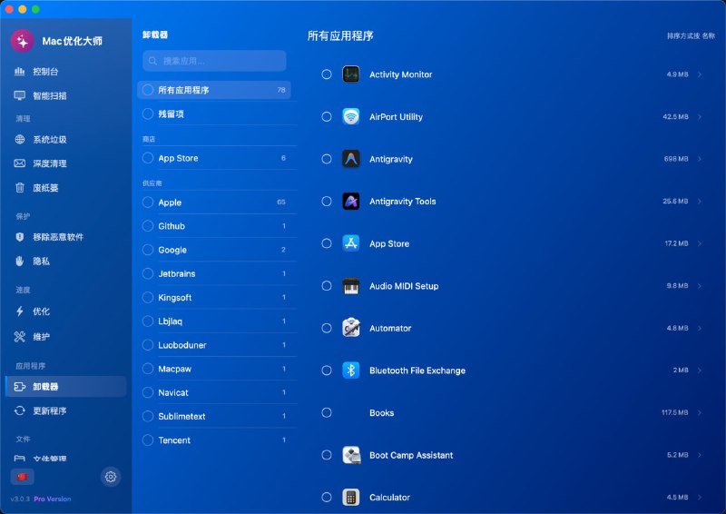Click the Audio MIDI Setup piano icon
This screenshot has width=726, height=514.
(x=351, y=286)
